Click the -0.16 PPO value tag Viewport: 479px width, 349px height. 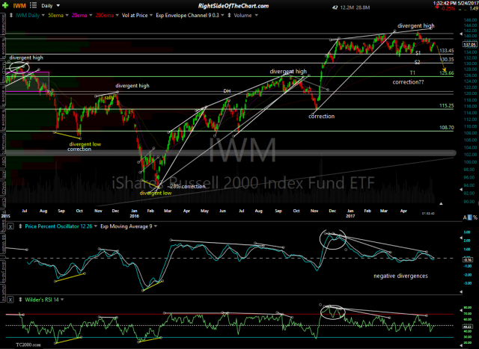point(468,260)
